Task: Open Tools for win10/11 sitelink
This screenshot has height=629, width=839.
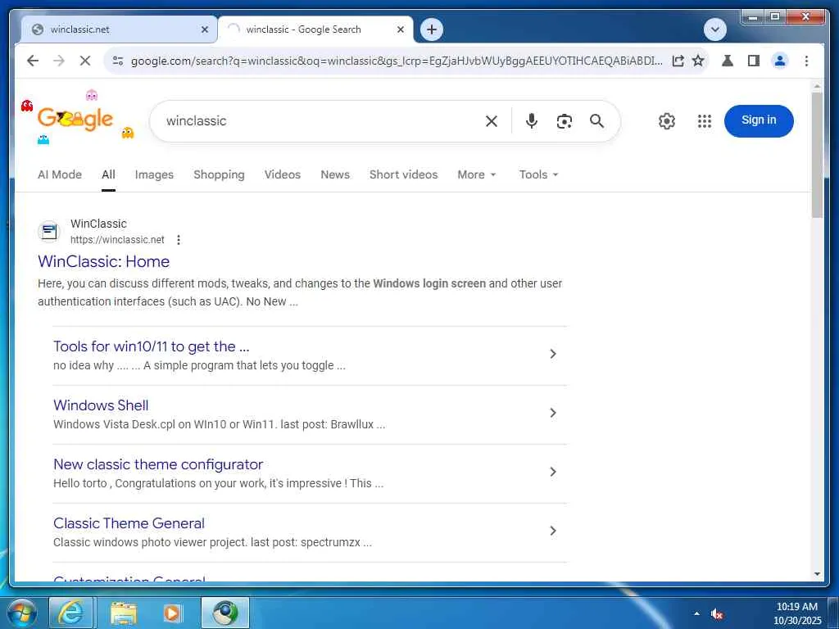Action: (152, 346)
